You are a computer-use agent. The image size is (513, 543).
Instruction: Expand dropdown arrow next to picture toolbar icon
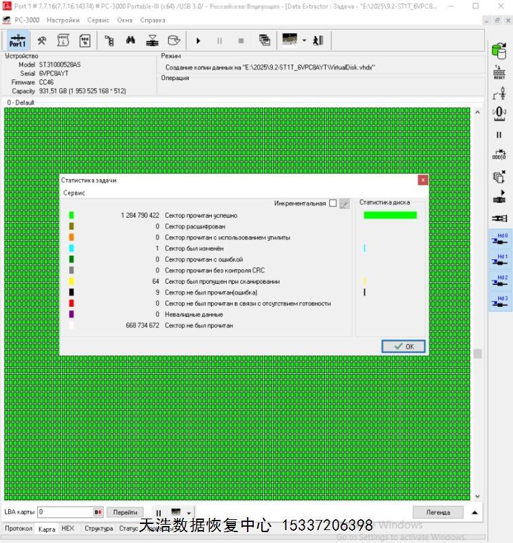point(304,41)
